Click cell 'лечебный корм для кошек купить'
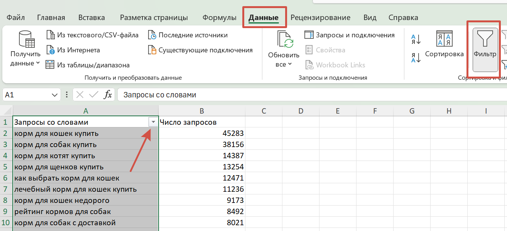507x231 pixels. coord(86,189)
